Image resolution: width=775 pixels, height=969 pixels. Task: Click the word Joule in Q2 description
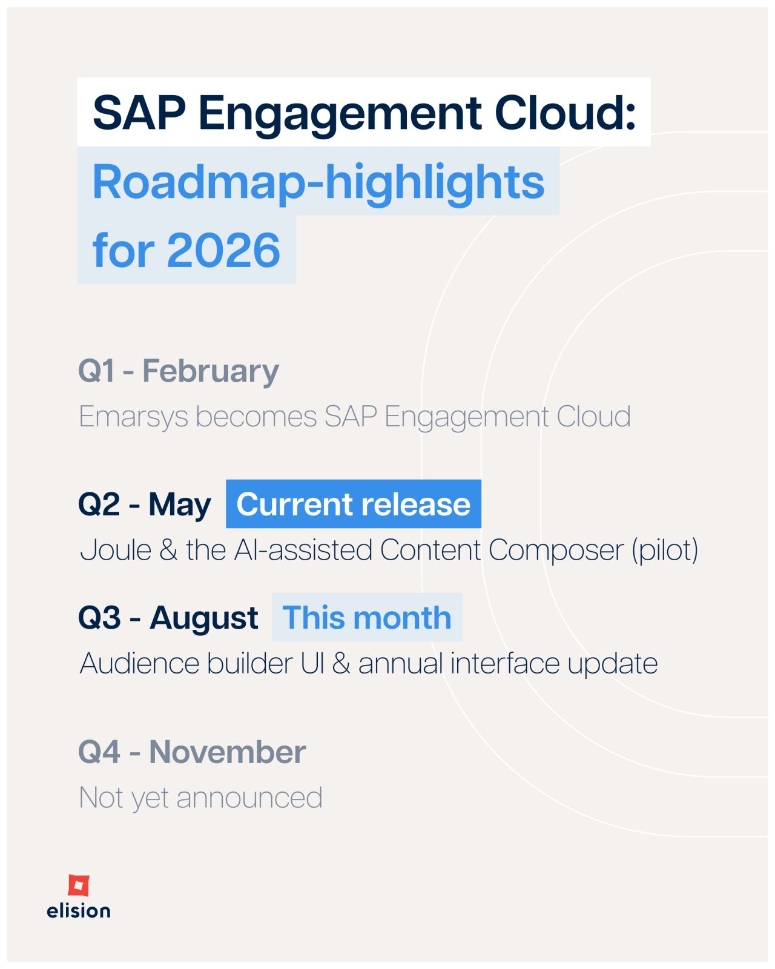click(116, 550)
